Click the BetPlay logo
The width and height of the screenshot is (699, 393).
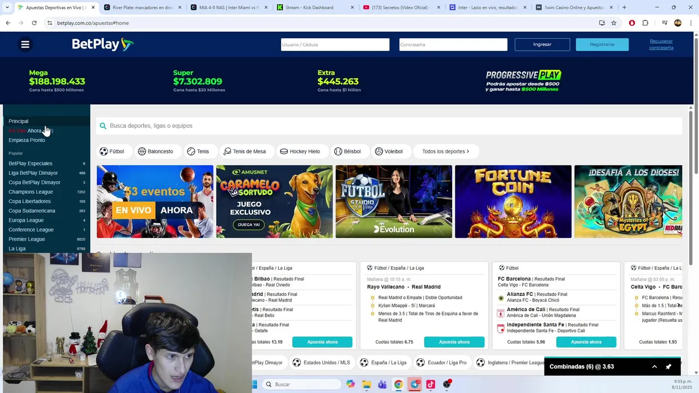(103, 44)
